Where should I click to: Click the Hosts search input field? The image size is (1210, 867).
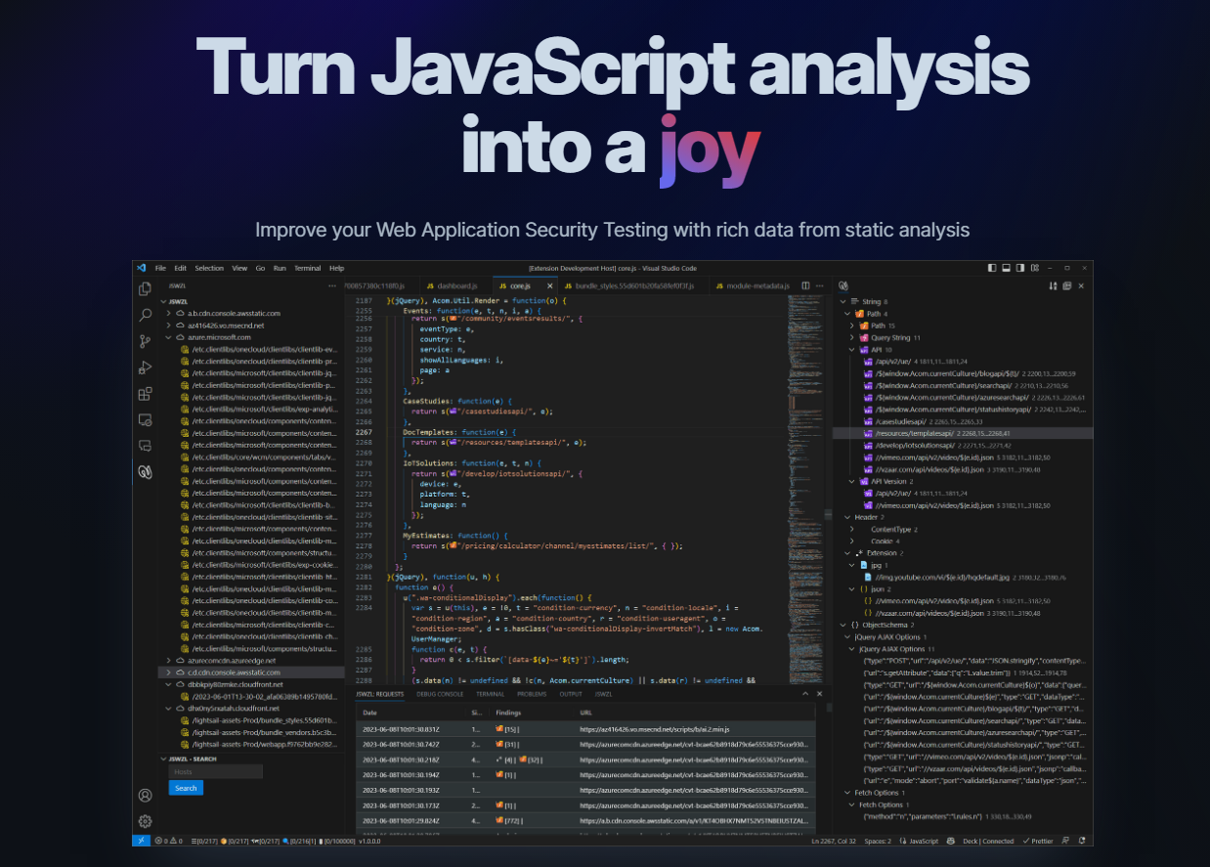[216, 772]
